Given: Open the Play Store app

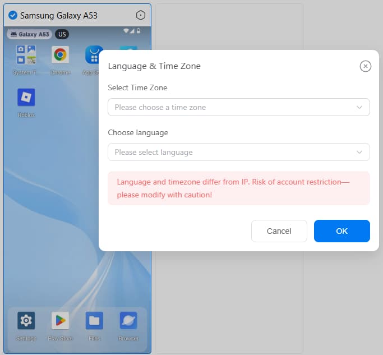Looking at the screenshot, I should click(x=60, y=321).
